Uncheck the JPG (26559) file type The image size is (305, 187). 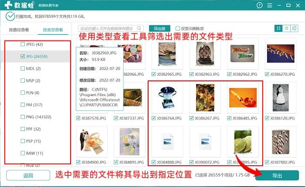tap(23, 57)
